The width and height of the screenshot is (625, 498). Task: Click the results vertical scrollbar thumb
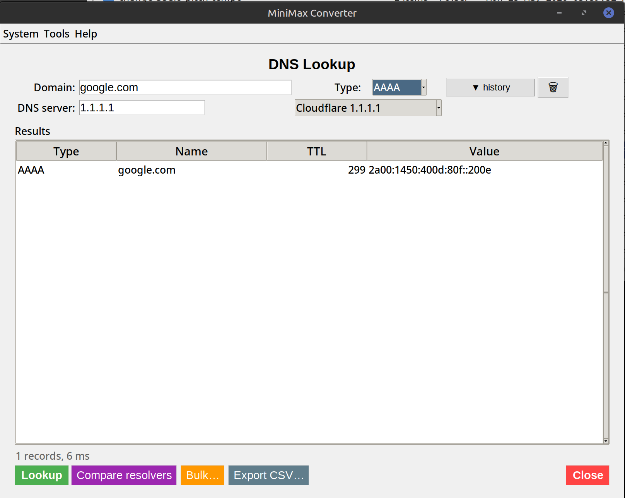tap(606, 292)
